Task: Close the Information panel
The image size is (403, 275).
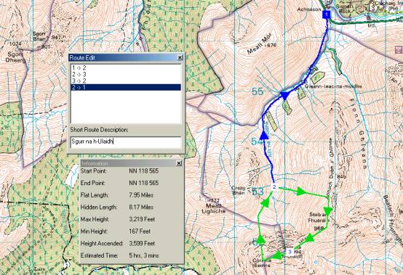Action: pos(179,163)
